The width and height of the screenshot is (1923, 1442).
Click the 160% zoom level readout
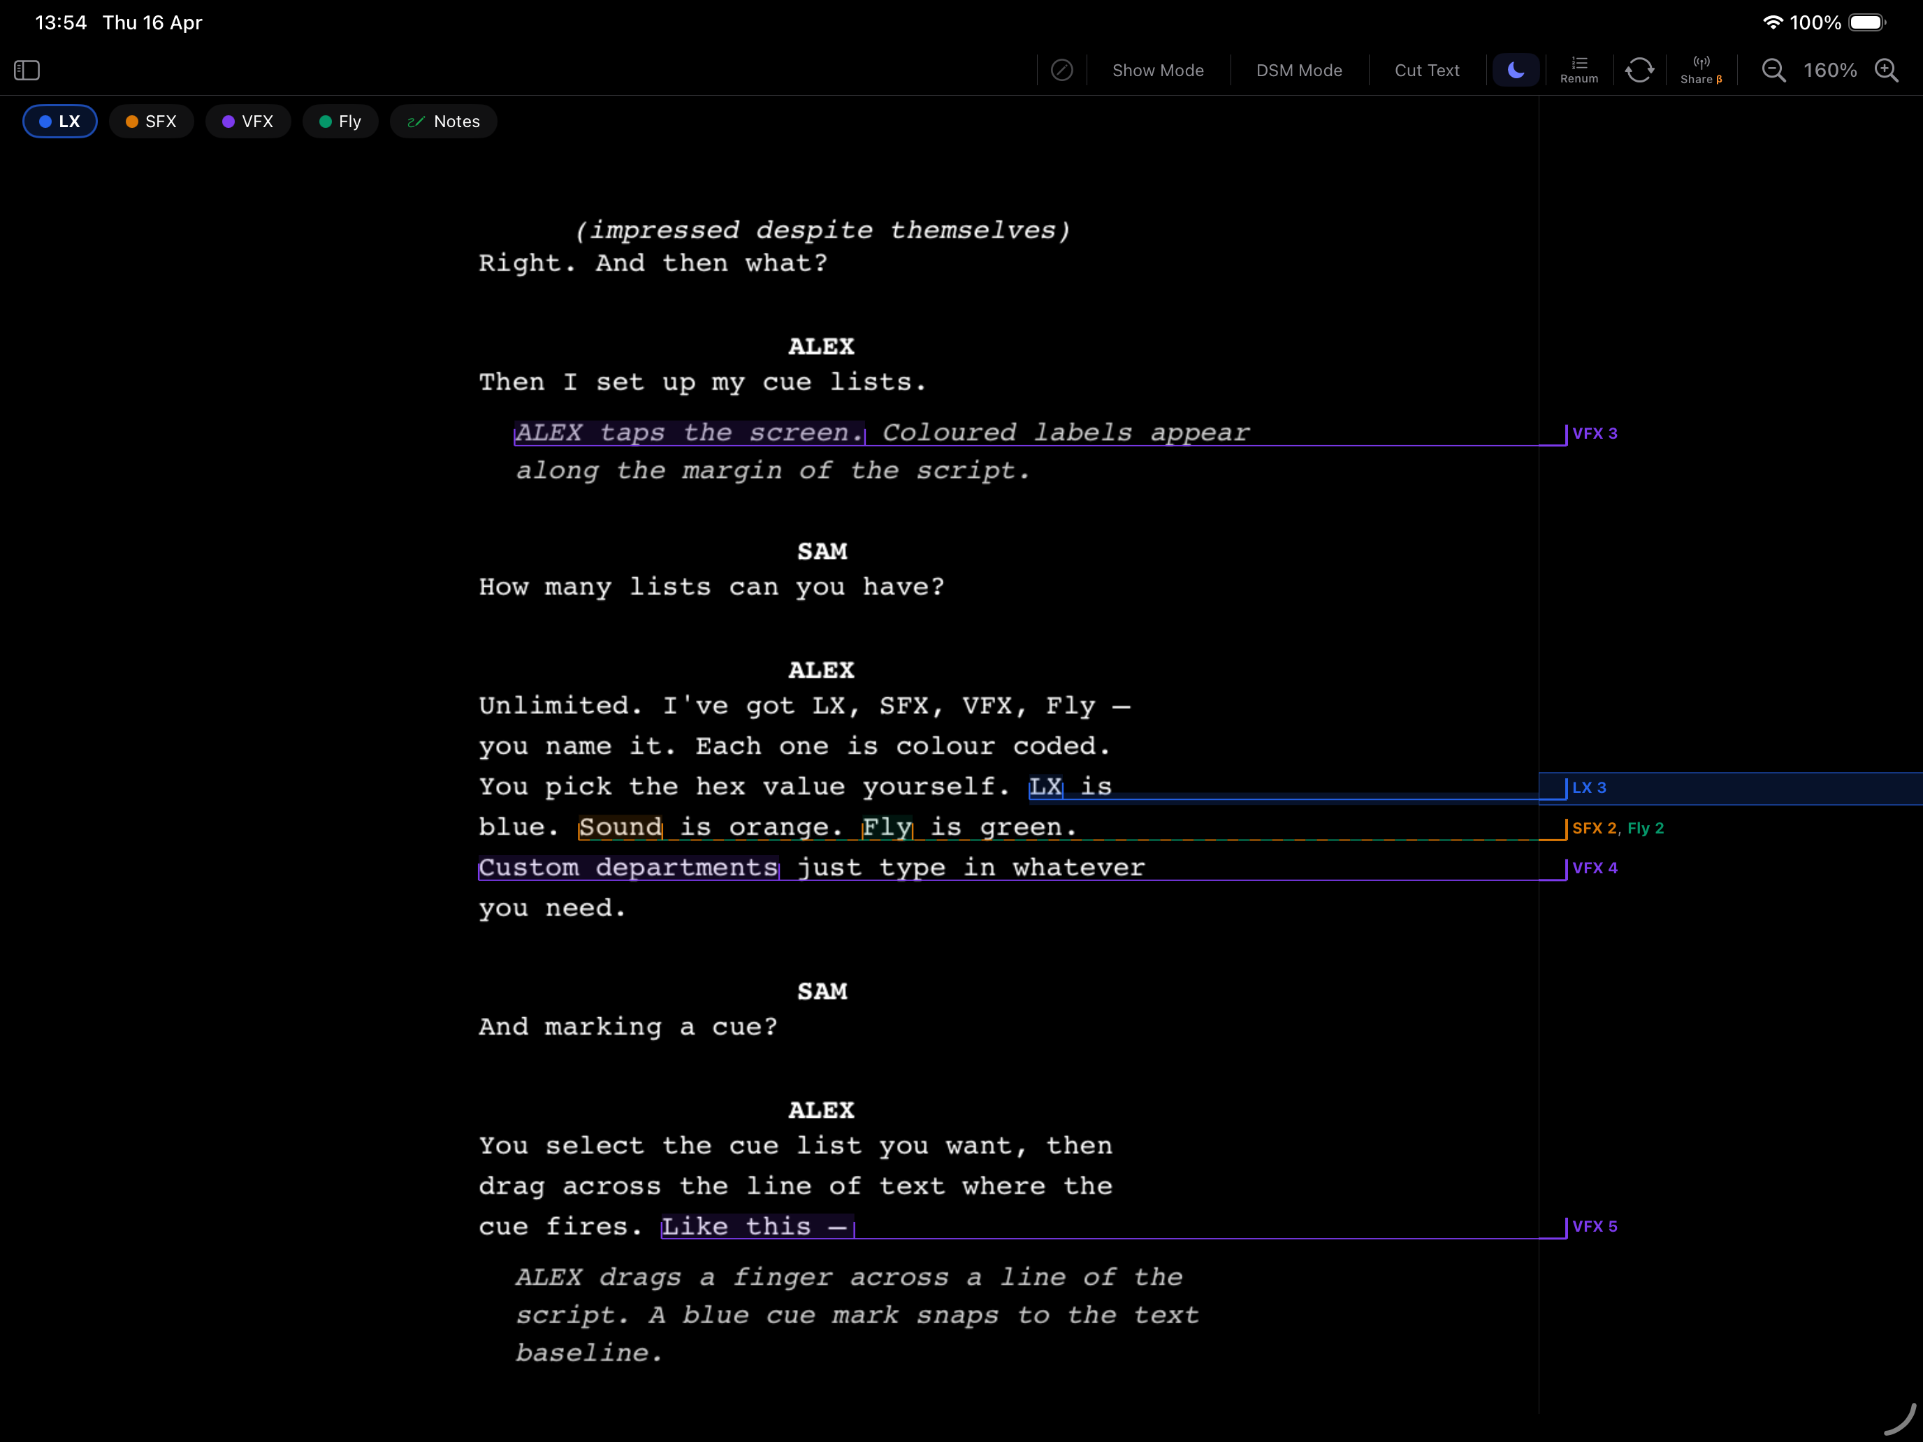pyautogui.click(x=1829, y=71)
